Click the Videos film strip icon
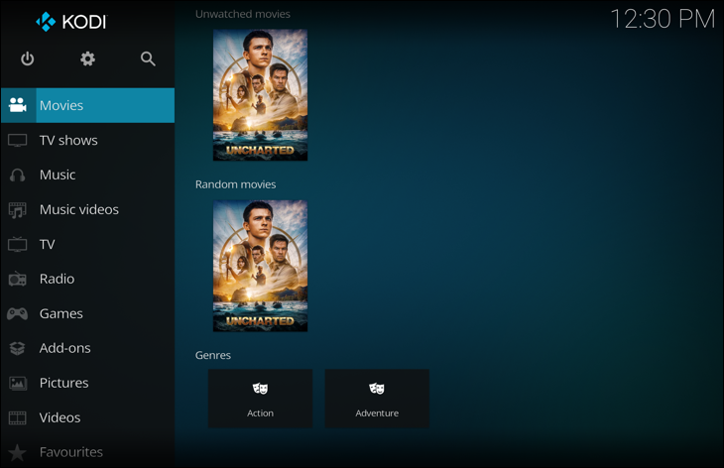This screenshot has width=724, height=468. pos(18,417)
